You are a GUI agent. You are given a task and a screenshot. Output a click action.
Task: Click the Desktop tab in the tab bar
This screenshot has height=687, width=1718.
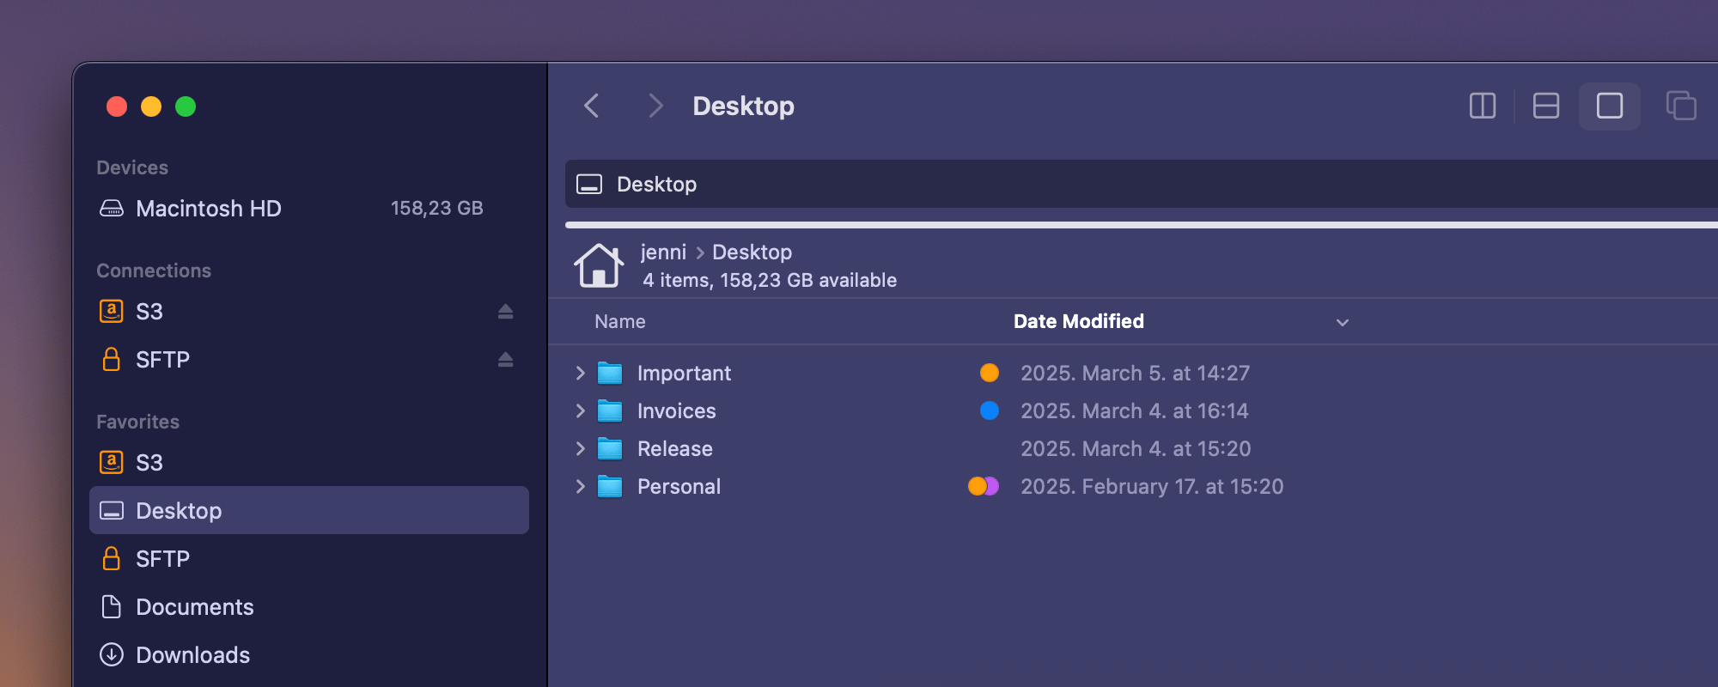point(1141,184)
